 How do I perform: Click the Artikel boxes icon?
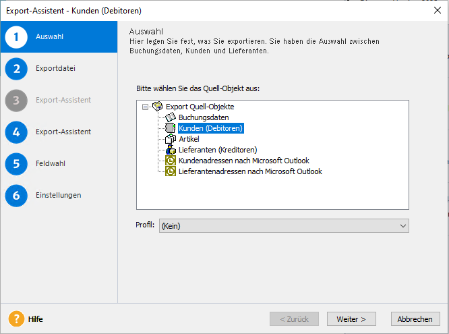point(171,139)
